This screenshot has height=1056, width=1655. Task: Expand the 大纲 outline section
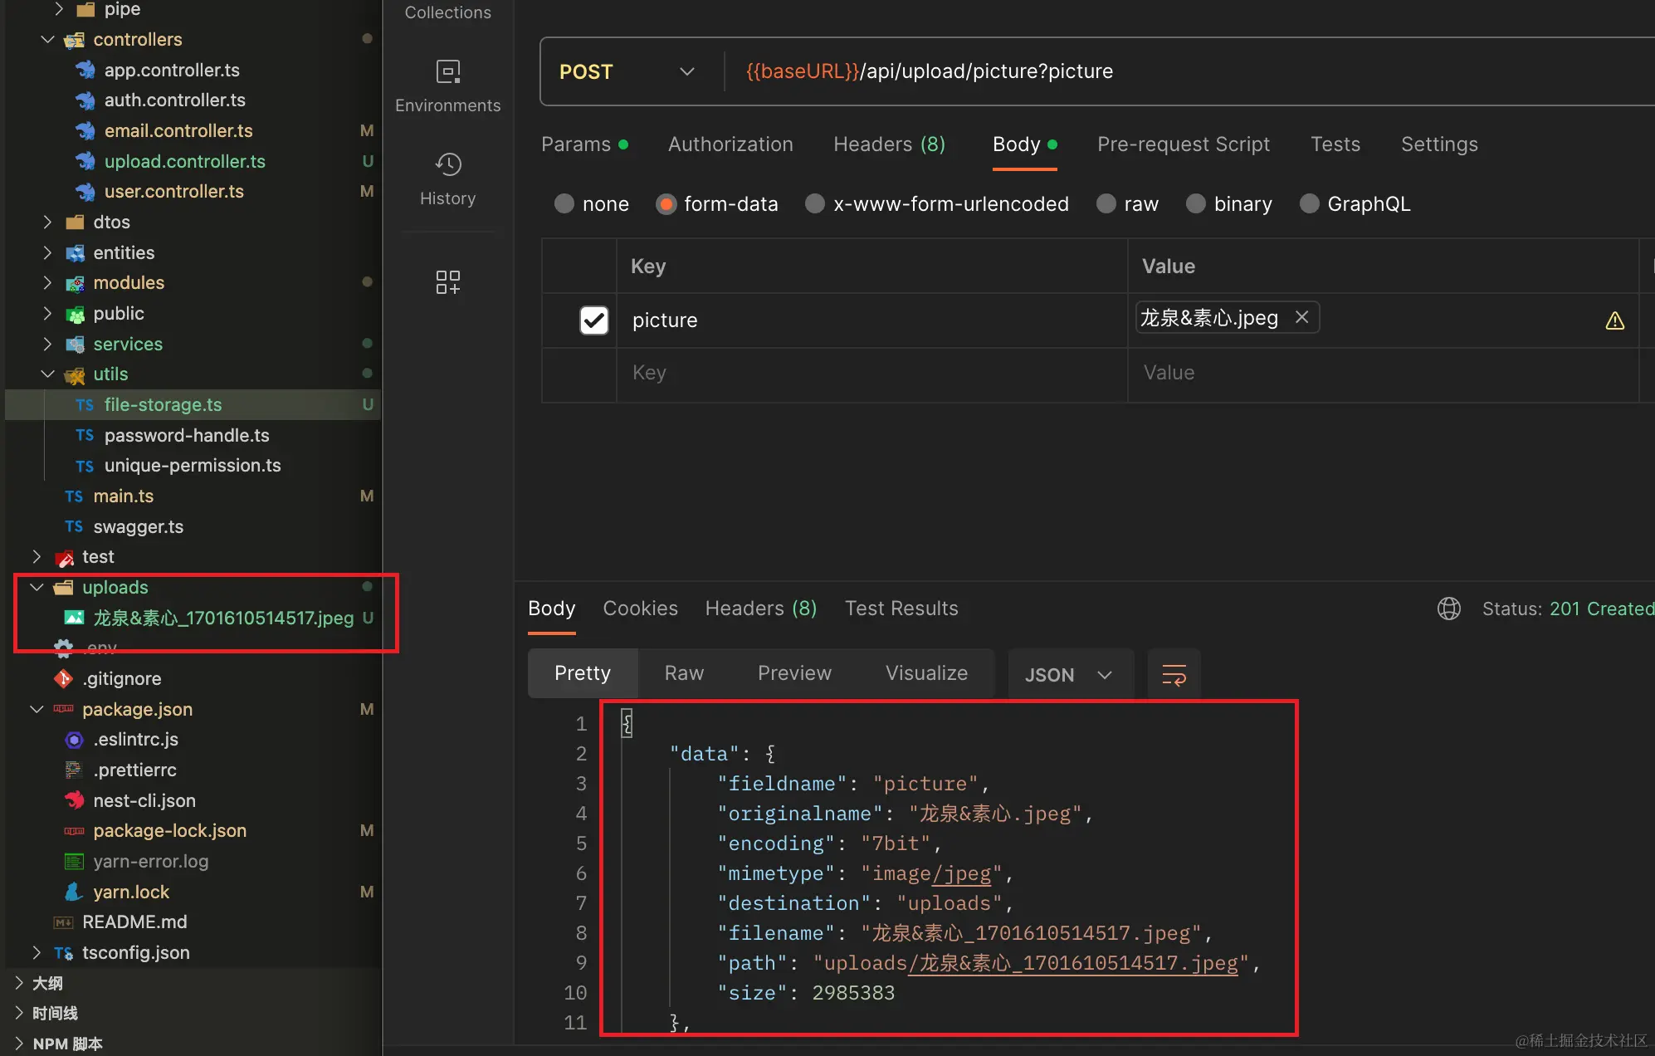click(18, 983)
